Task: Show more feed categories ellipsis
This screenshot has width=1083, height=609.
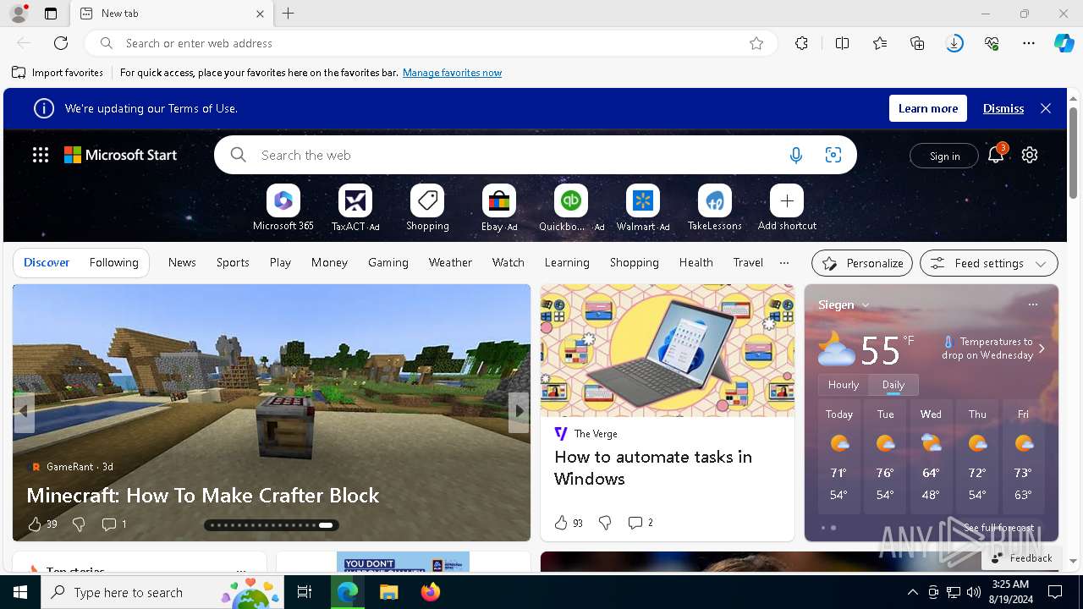Action: (784, 263)
